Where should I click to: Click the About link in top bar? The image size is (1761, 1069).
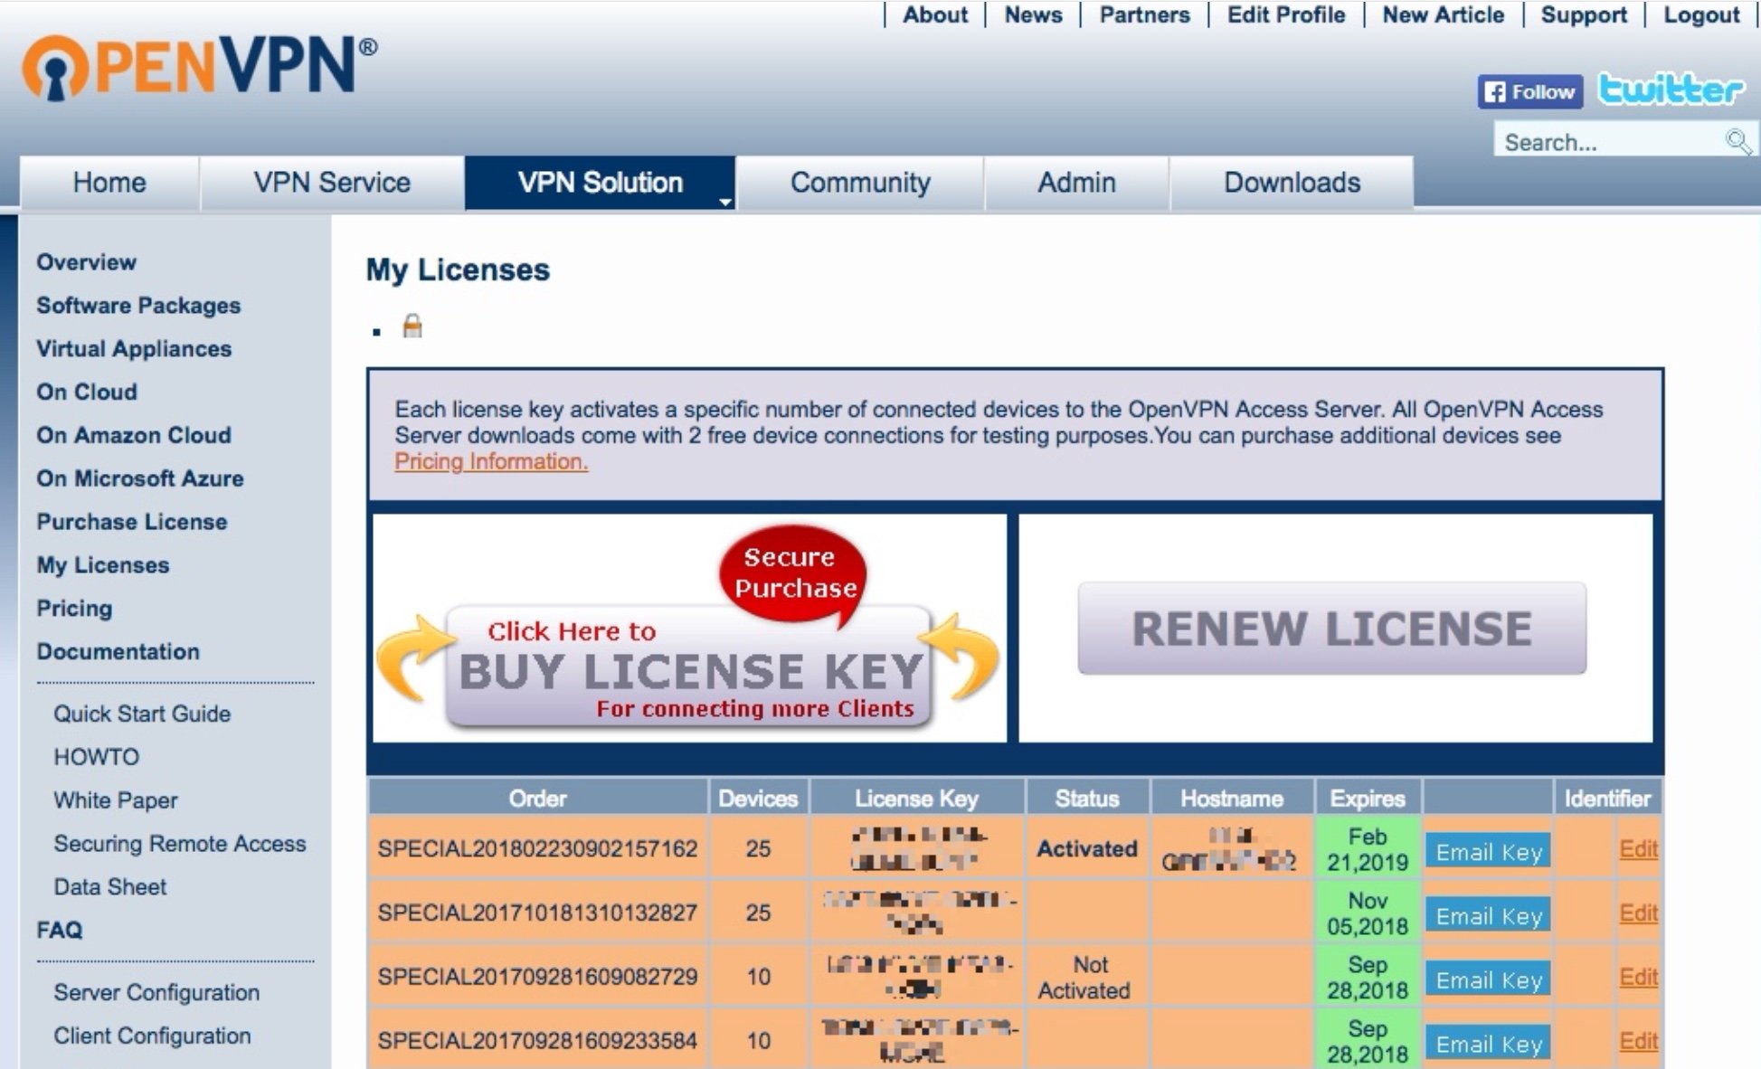(935, 15)
